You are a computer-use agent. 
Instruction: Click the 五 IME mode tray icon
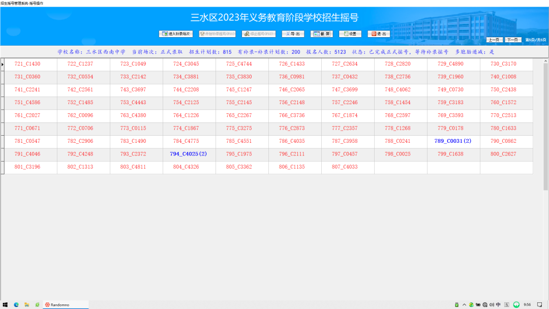tap(507, 305)
